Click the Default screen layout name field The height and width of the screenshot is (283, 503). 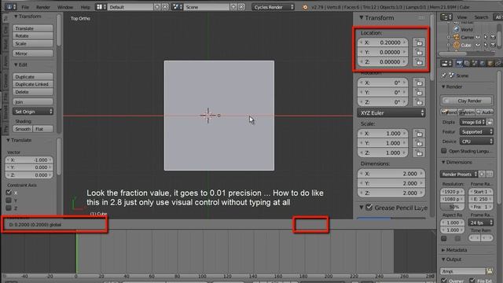pos(130,7)
